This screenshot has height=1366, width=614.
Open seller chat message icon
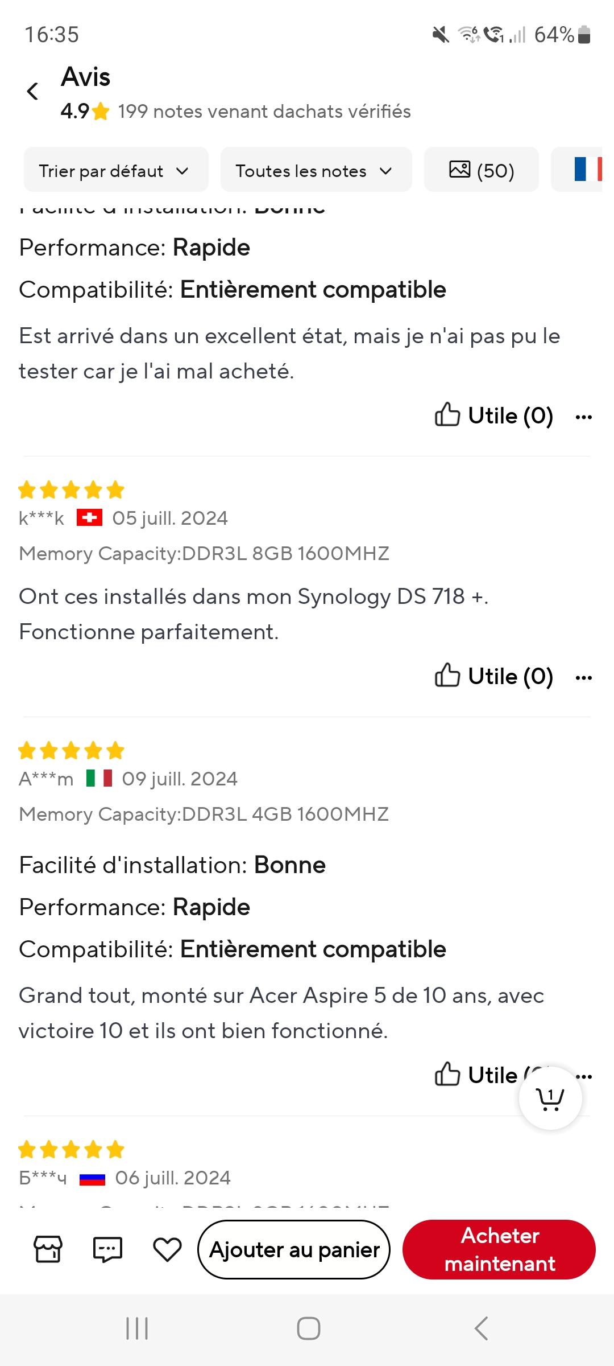(x=107, y=1249)
